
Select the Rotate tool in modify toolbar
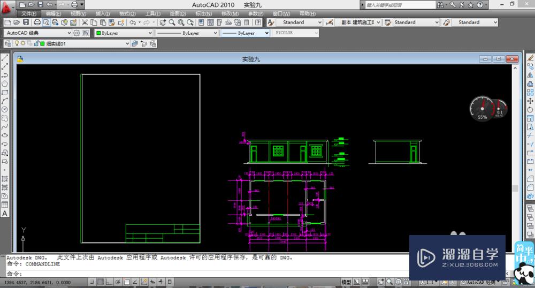point(530,110)
